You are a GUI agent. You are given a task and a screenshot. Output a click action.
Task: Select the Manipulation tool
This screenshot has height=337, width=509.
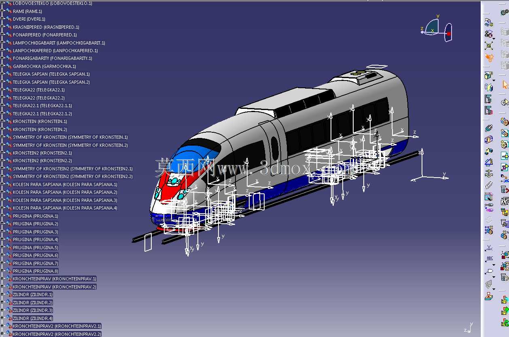coord(489,22)
